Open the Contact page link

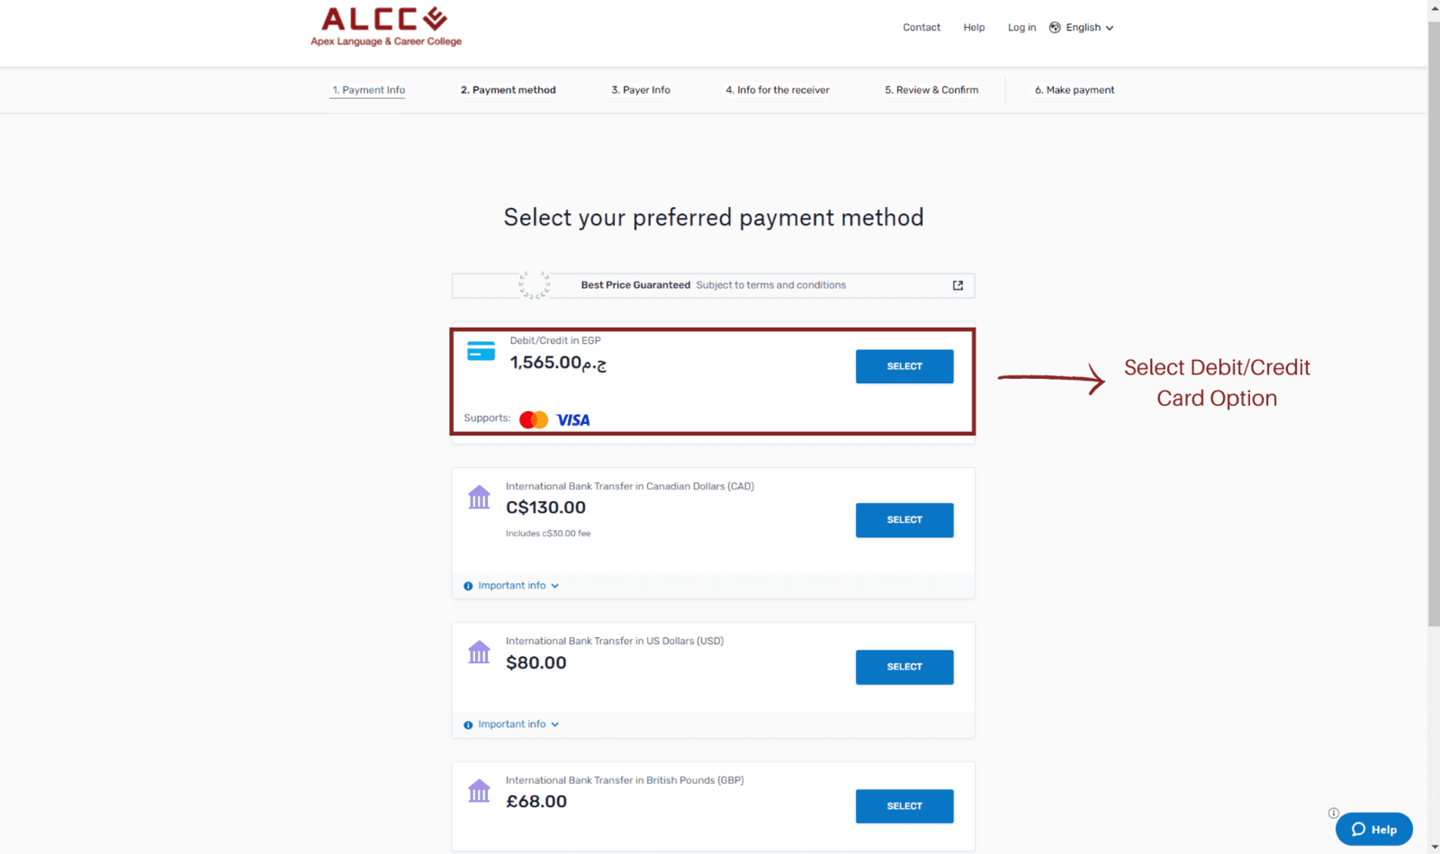coord(922,28)
